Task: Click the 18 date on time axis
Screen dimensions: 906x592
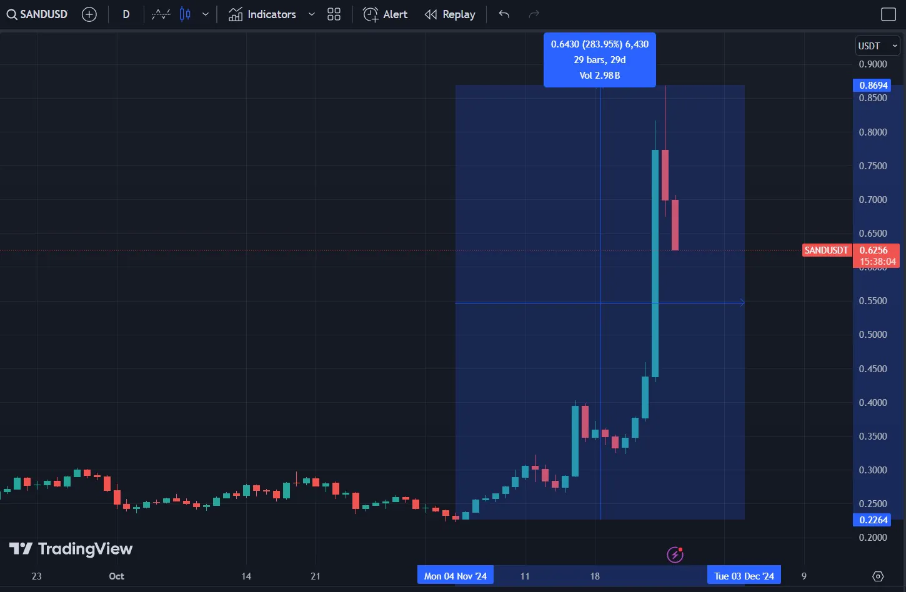Action: click(x=595, y=576)
